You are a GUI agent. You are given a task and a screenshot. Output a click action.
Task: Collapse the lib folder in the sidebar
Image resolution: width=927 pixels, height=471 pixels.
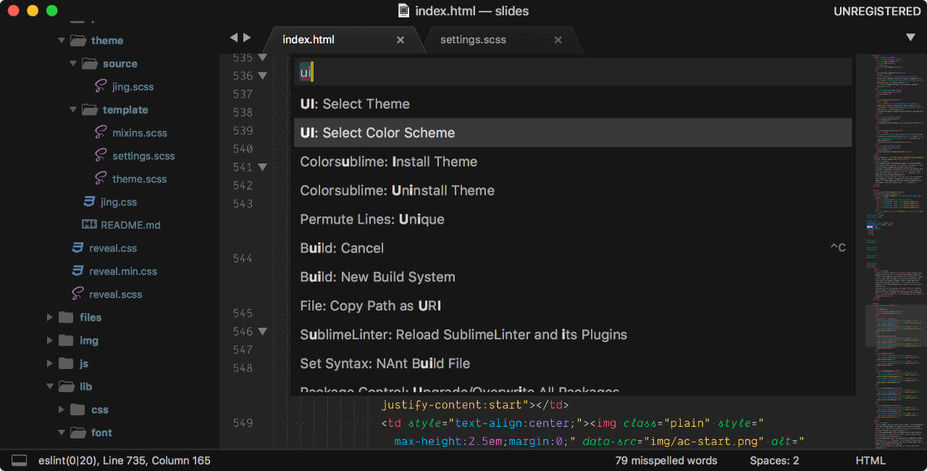(x=49, y=387)
